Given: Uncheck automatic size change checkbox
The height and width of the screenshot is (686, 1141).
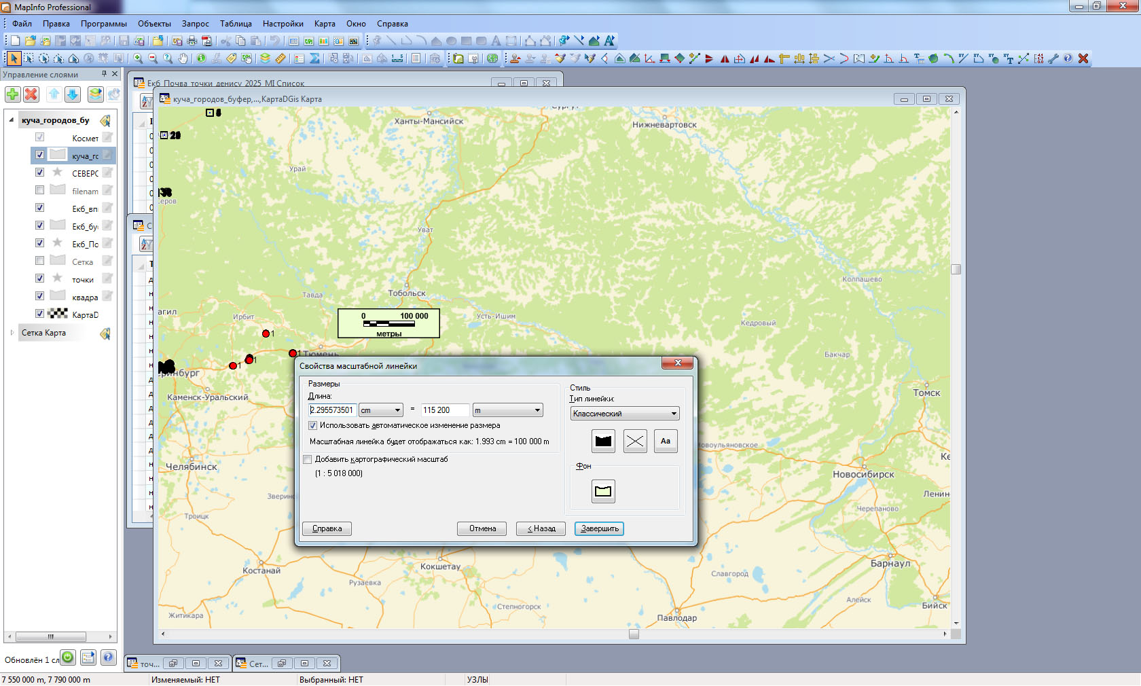Looking at the screenshot, I should [x=313, y=426].
